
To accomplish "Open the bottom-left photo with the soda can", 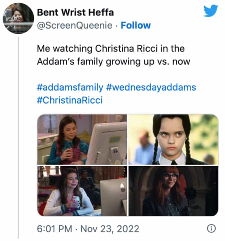I will point(82,191).
